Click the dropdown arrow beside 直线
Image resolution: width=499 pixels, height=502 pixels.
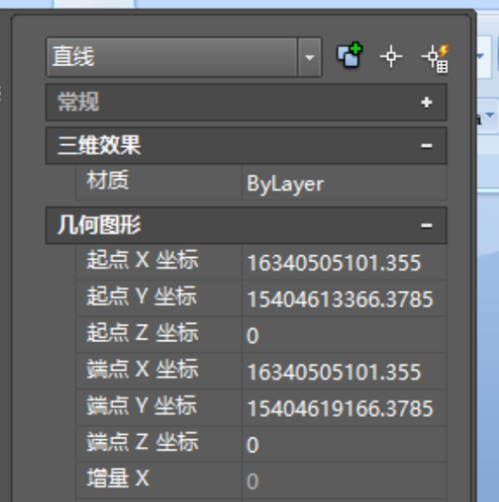click(309, 57)
